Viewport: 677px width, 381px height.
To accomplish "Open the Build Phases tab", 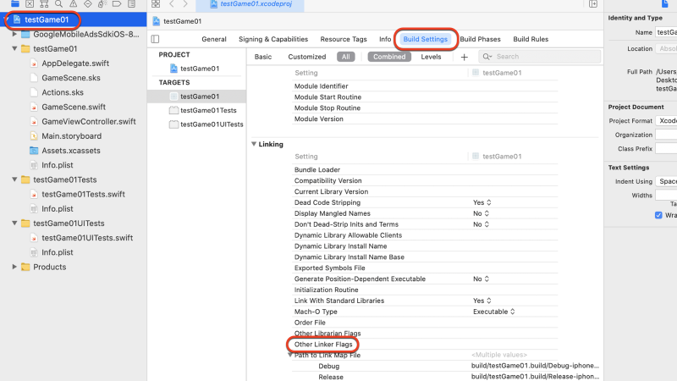I will click(480, 39).
